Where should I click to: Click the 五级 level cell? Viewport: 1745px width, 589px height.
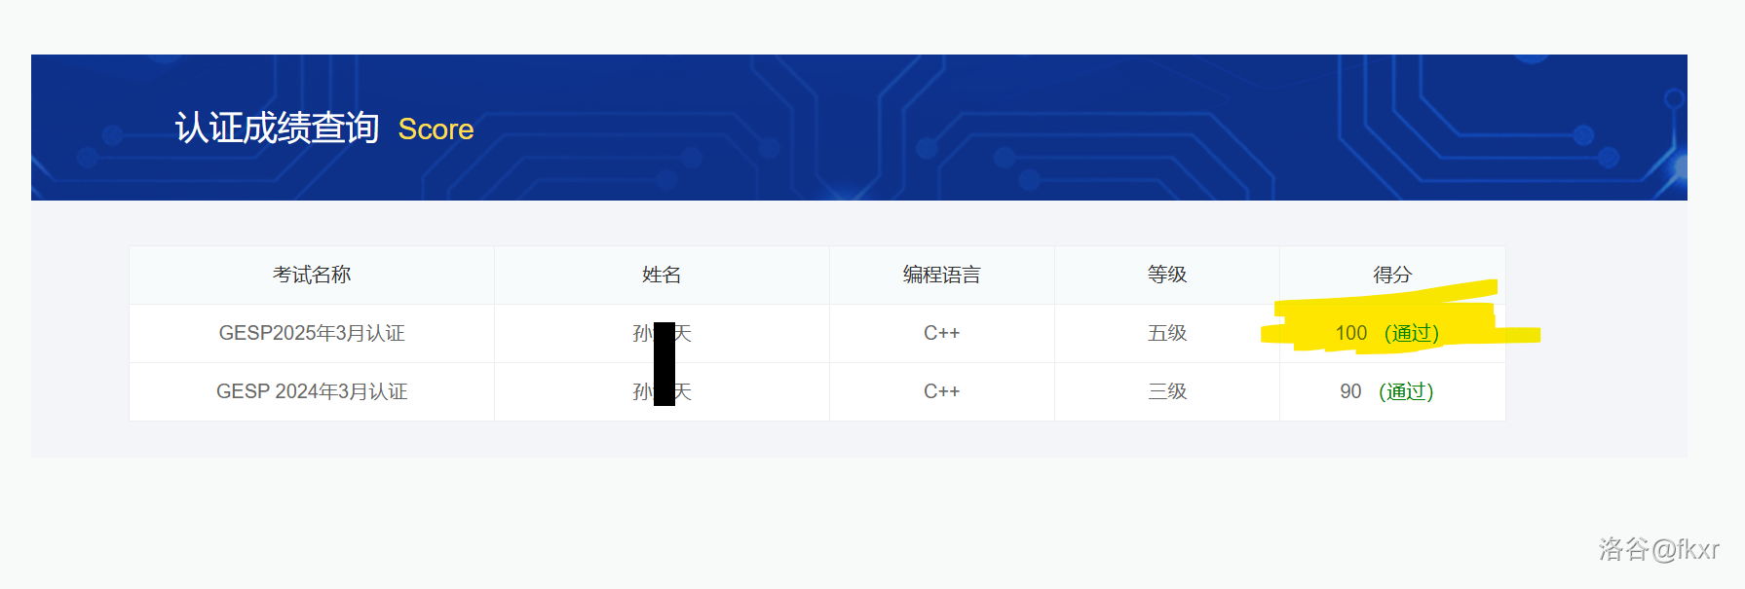(x=1167, y=333)
